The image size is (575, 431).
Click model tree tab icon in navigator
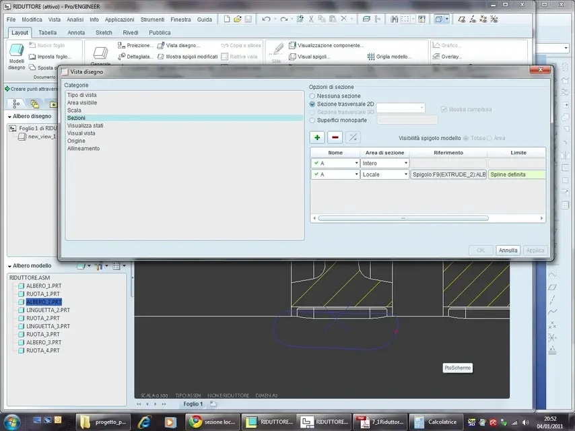tap(16, 104)
